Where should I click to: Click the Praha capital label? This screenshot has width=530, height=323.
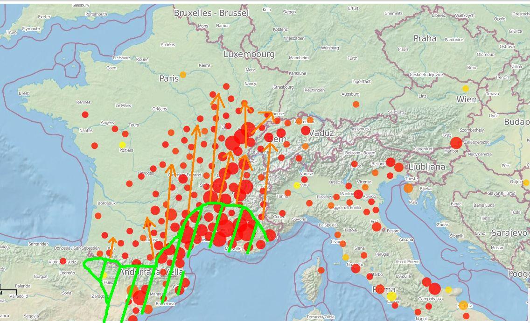click(x=425, y=38)
